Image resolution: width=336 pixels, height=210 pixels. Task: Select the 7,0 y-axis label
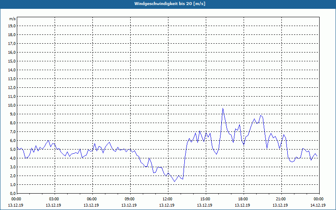(13, 131)
